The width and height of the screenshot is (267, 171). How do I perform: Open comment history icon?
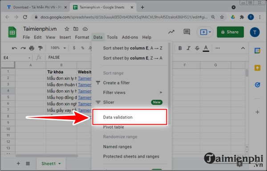pos(187,32)
